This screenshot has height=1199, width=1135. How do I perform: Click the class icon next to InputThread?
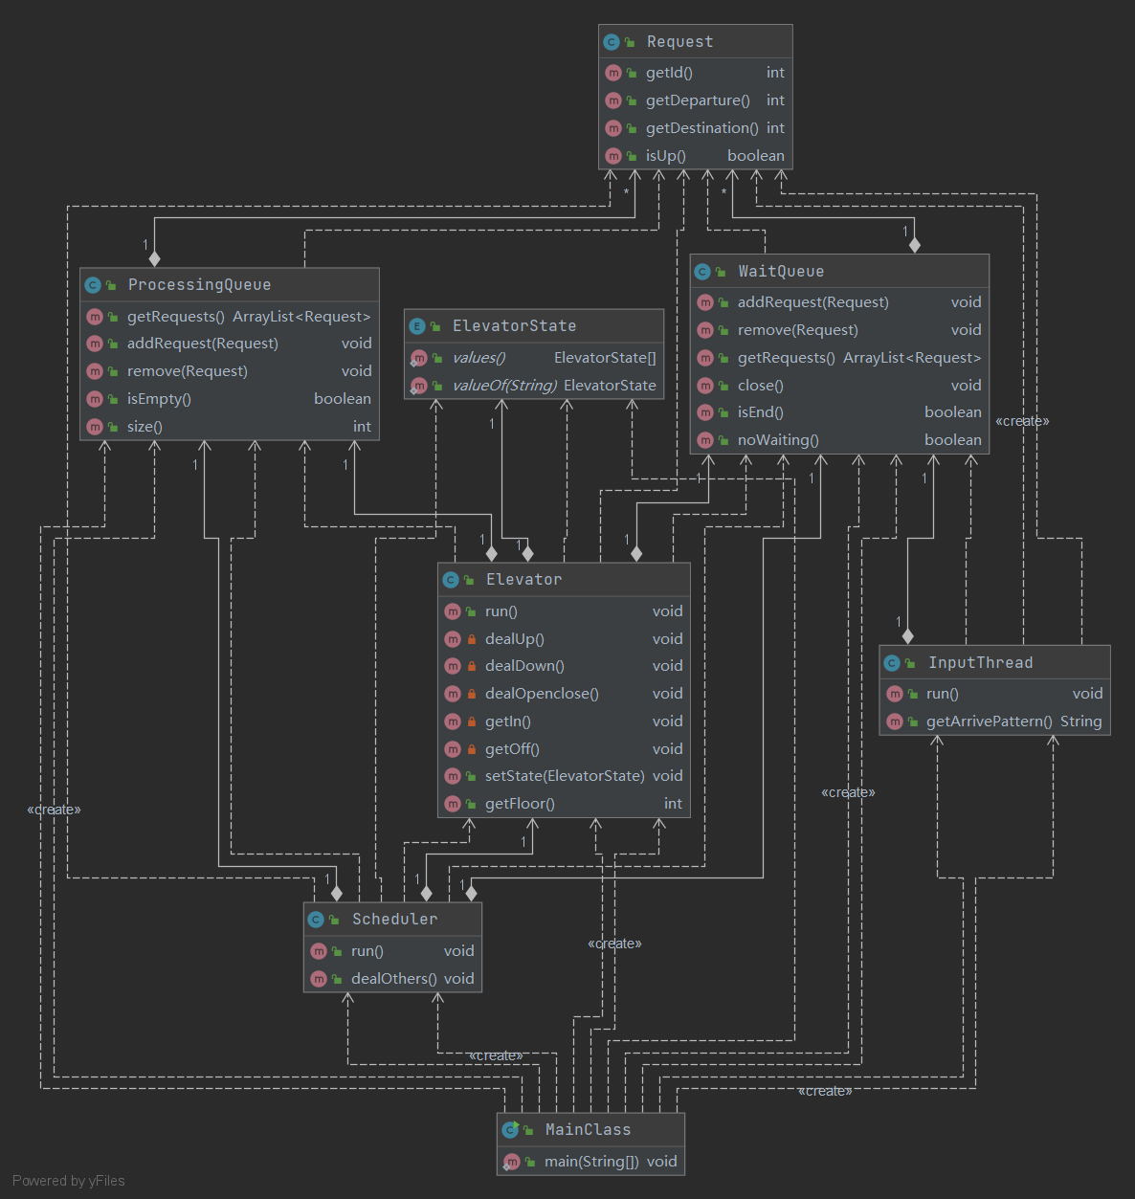point(892,663)
